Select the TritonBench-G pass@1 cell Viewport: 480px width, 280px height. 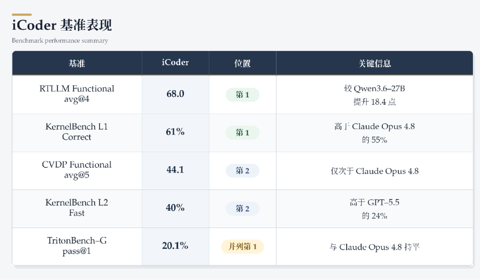click(77, 246)
